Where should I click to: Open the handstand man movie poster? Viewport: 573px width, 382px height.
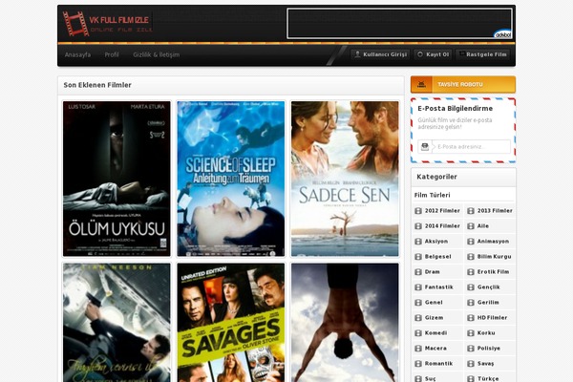point(345,323)
